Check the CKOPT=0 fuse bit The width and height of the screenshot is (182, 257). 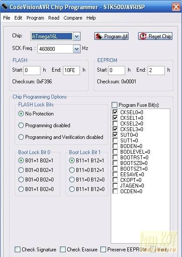coord(115,180)
